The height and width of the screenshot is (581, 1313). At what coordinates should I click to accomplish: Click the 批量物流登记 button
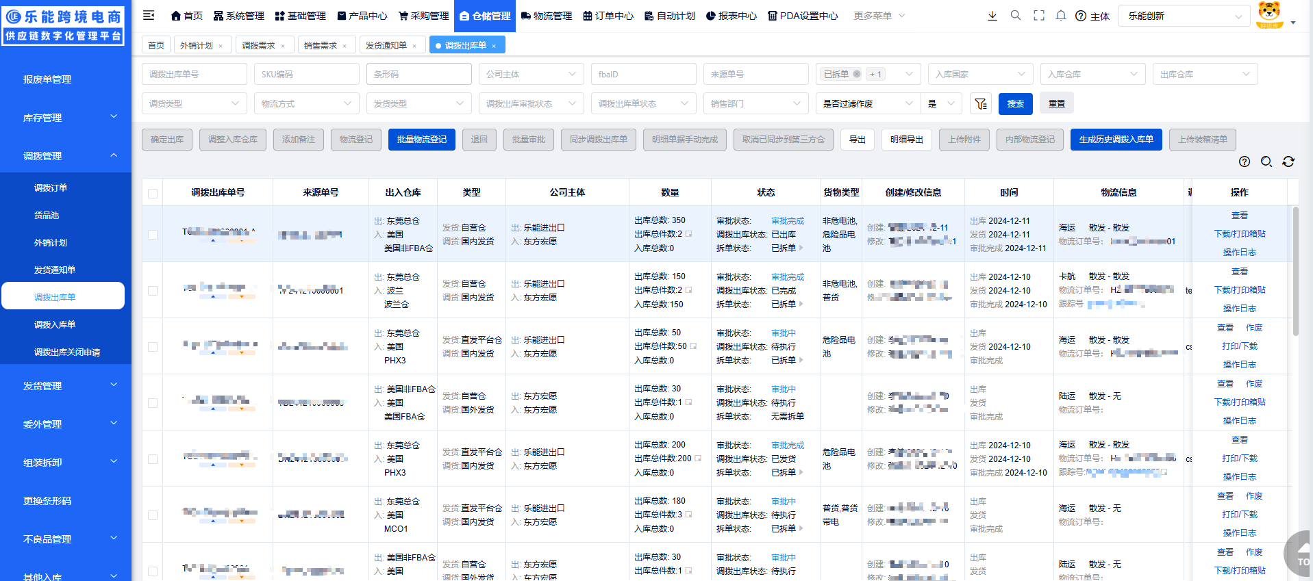(x=422, y=140)
